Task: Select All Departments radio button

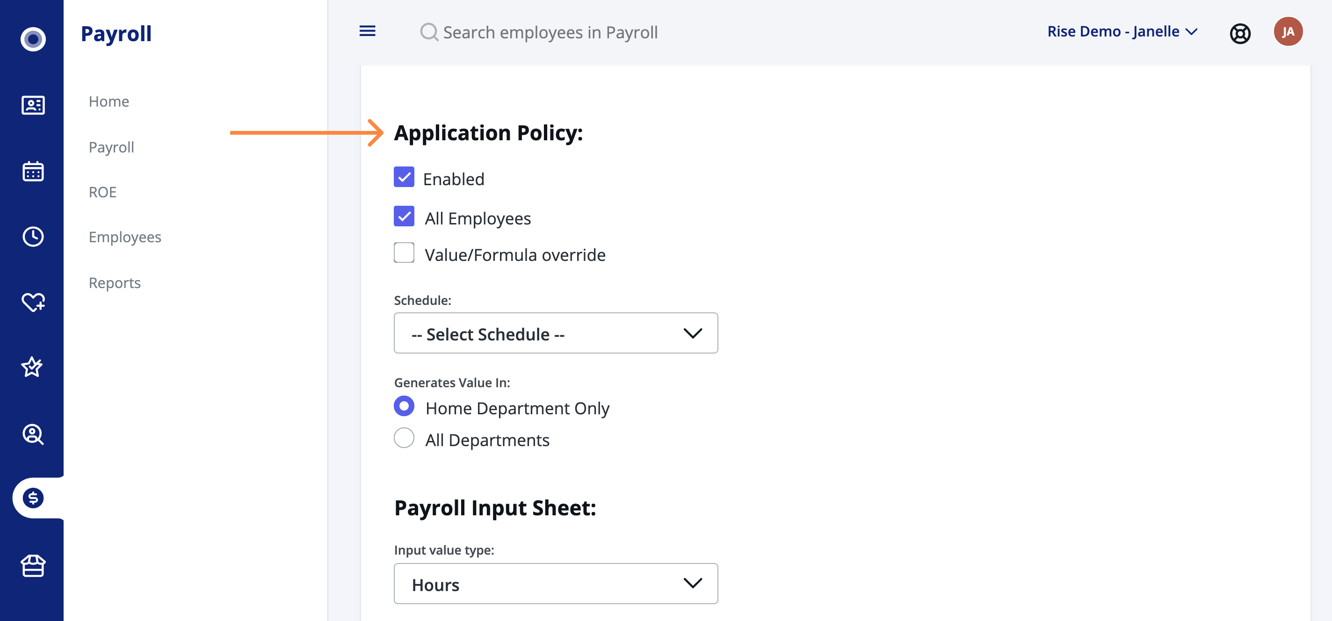Action: coord(404,438)
